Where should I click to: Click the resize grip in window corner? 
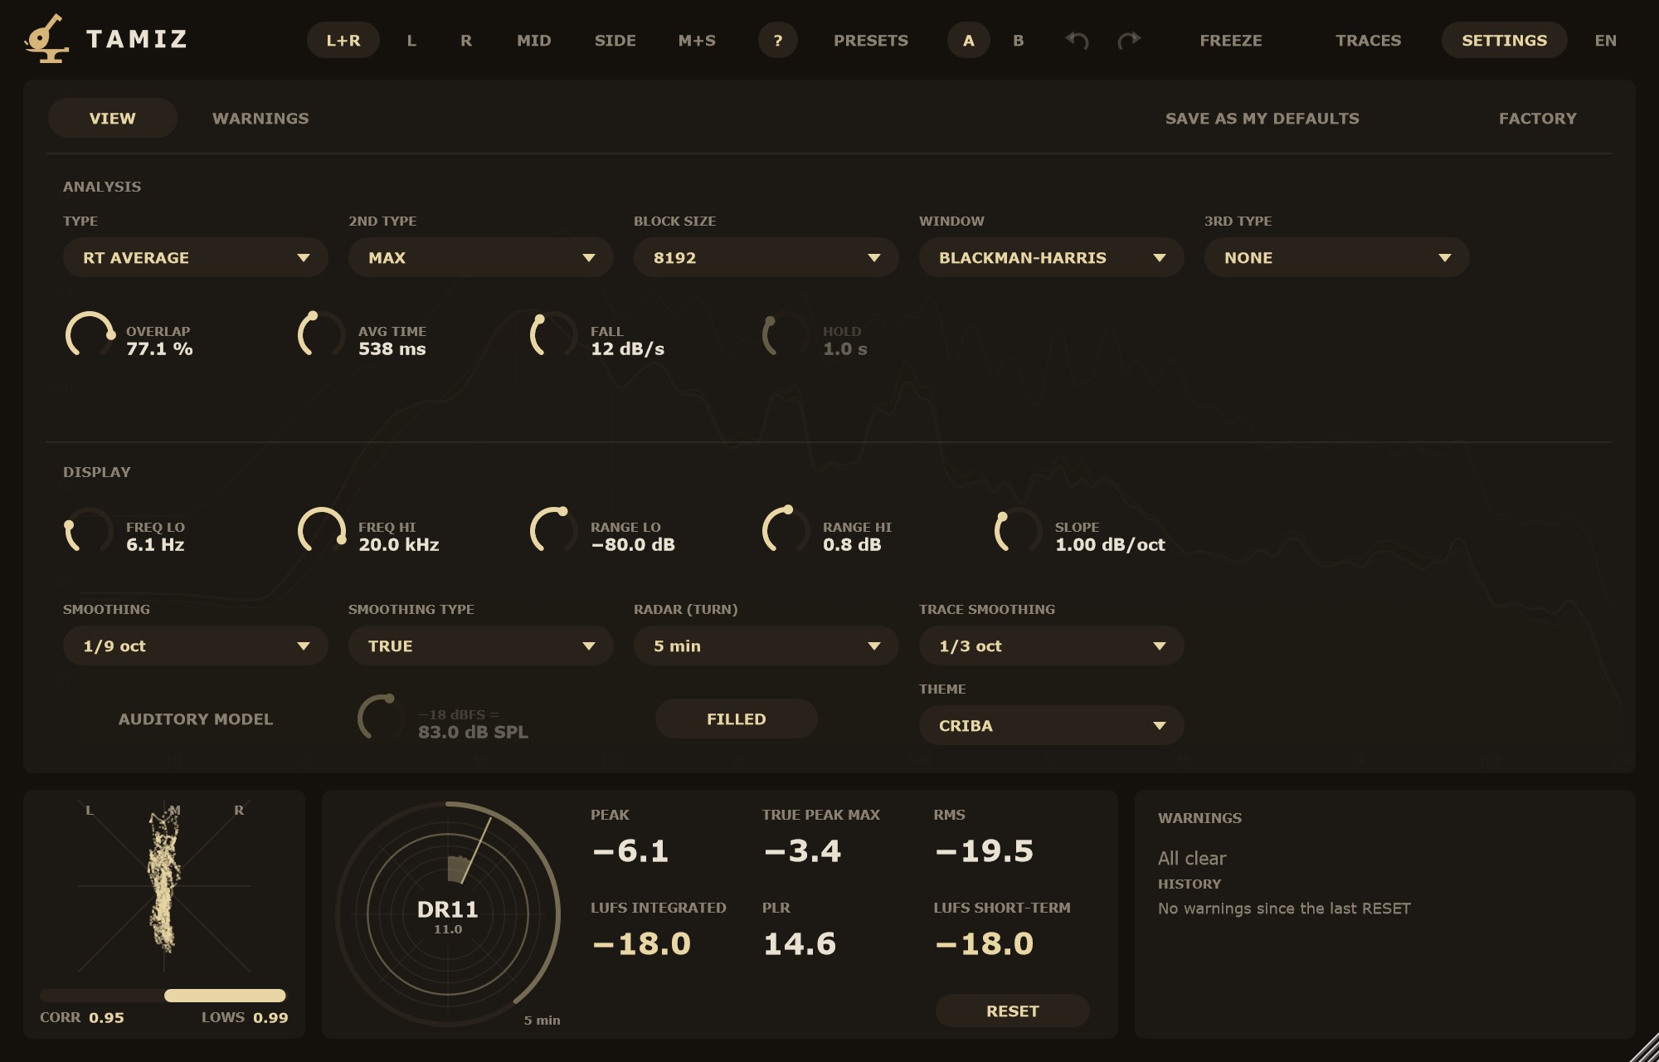click(1644, 1047)
